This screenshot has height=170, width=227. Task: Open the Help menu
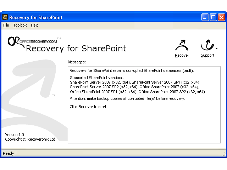pyautogui.click(x=35, y=25)
